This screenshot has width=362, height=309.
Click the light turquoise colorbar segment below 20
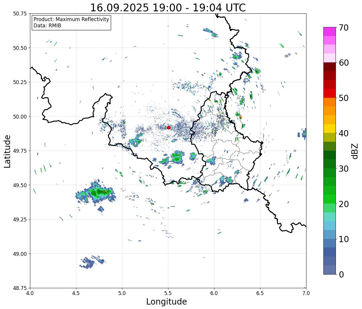(330, 217)
